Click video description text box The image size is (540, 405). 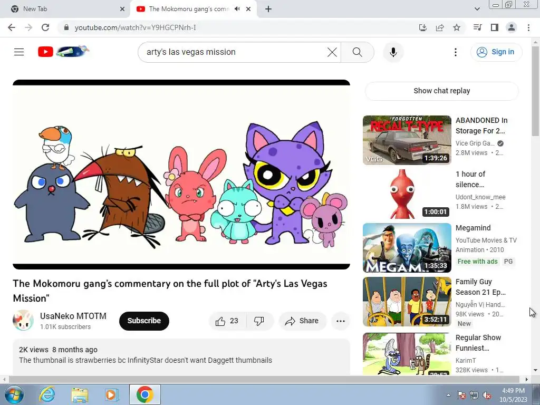[181, 357]
